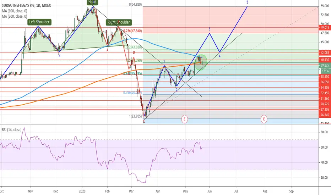
Task: Click the Jun label on the time axis
Action: pos(210,191)
